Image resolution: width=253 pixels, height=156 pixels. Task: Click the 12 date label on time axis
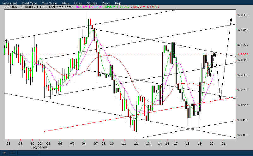pos(136,143)
